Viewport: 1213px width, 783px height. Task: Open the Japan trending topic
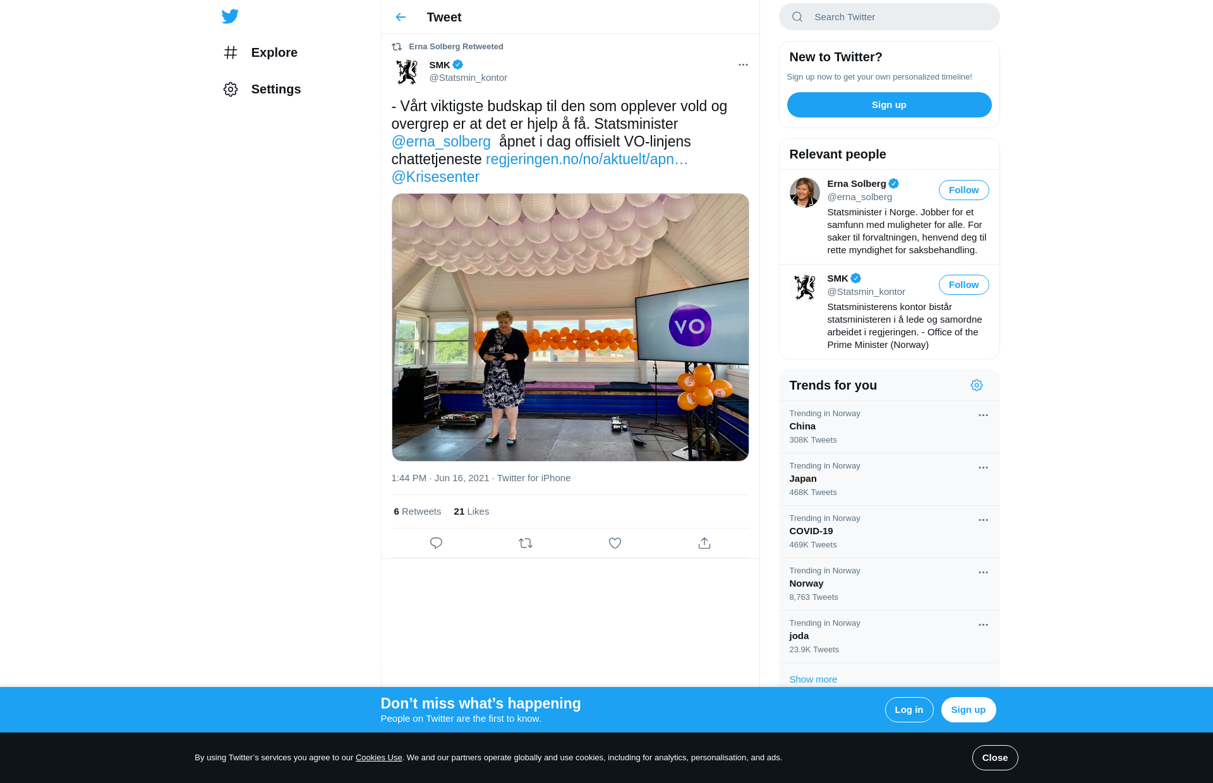pyautogui.click(x=889, y=479)
